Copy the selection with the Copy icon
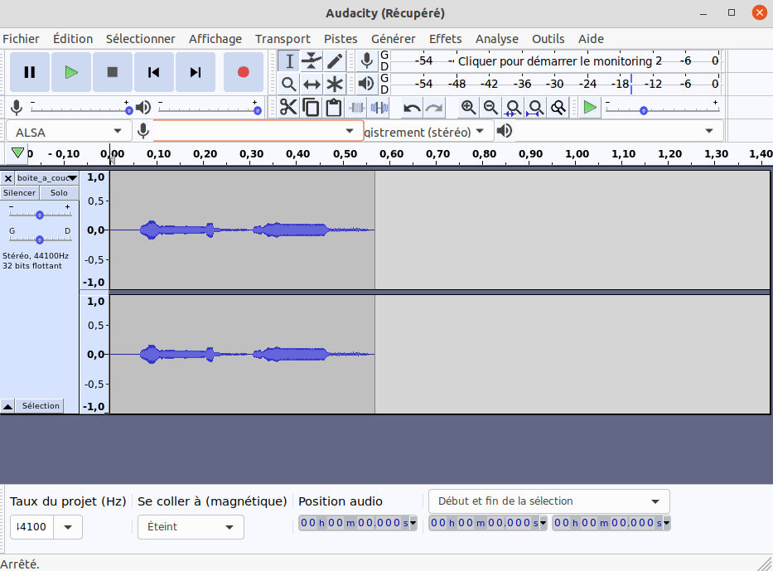 click(311, 108)
